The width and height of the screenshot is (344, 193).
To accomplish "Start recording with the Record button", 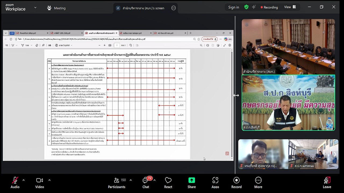I will click(x=236, y=182).
